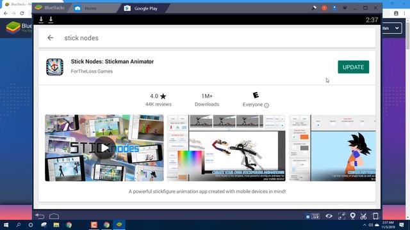Open the location pin icon
This screenshot has width=410, height=230.
point(353,216)
